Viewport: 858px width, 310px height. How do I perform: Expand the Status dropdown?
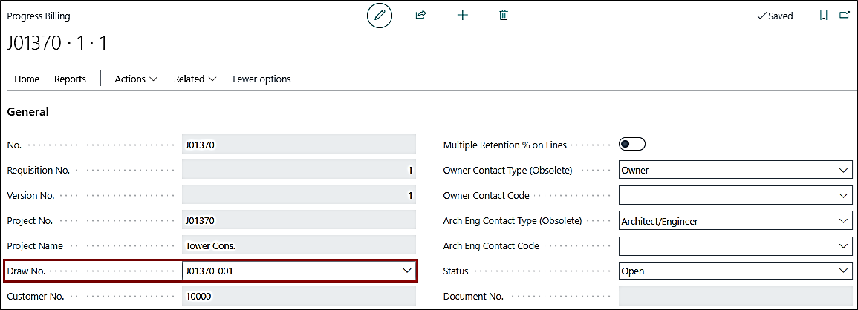pos(843,271)
